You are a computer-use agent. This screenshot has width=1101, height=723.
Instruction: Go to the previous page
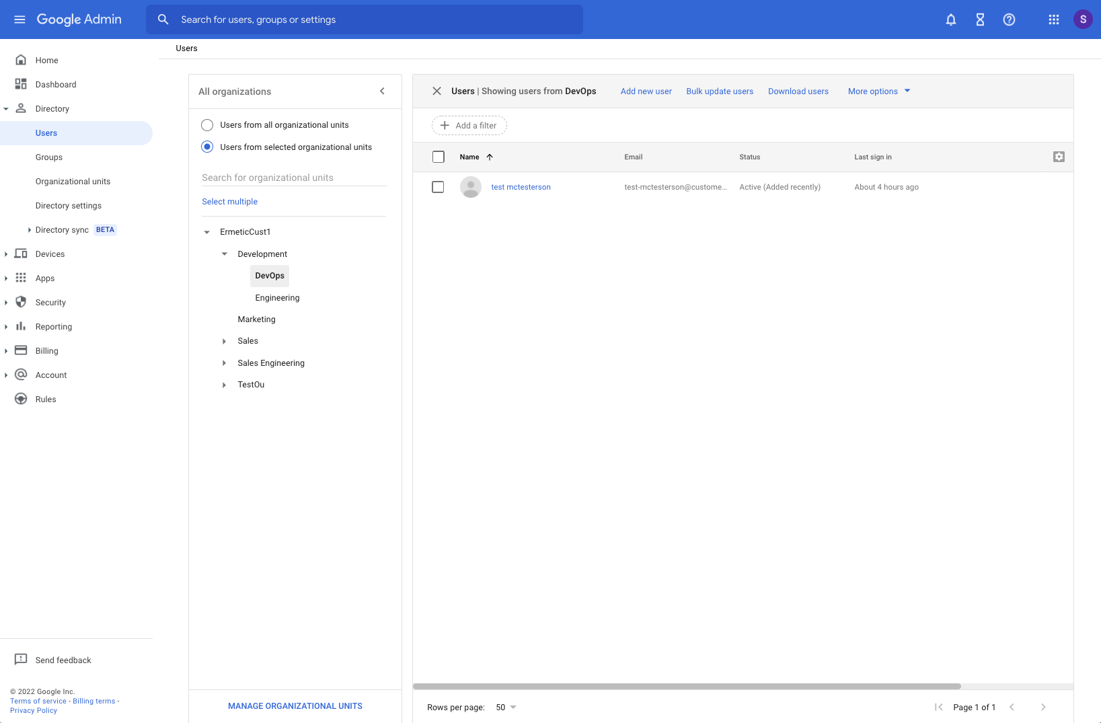point(1012,707)
